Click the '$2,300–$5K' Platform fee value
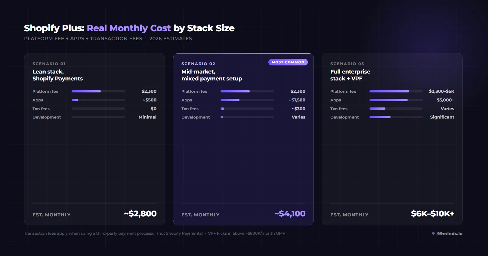488x256 pixels. pos(442,91)
